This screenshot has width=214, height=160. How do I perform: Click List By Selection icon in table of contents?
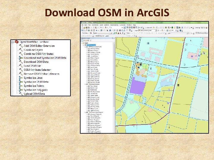[88, 41]
